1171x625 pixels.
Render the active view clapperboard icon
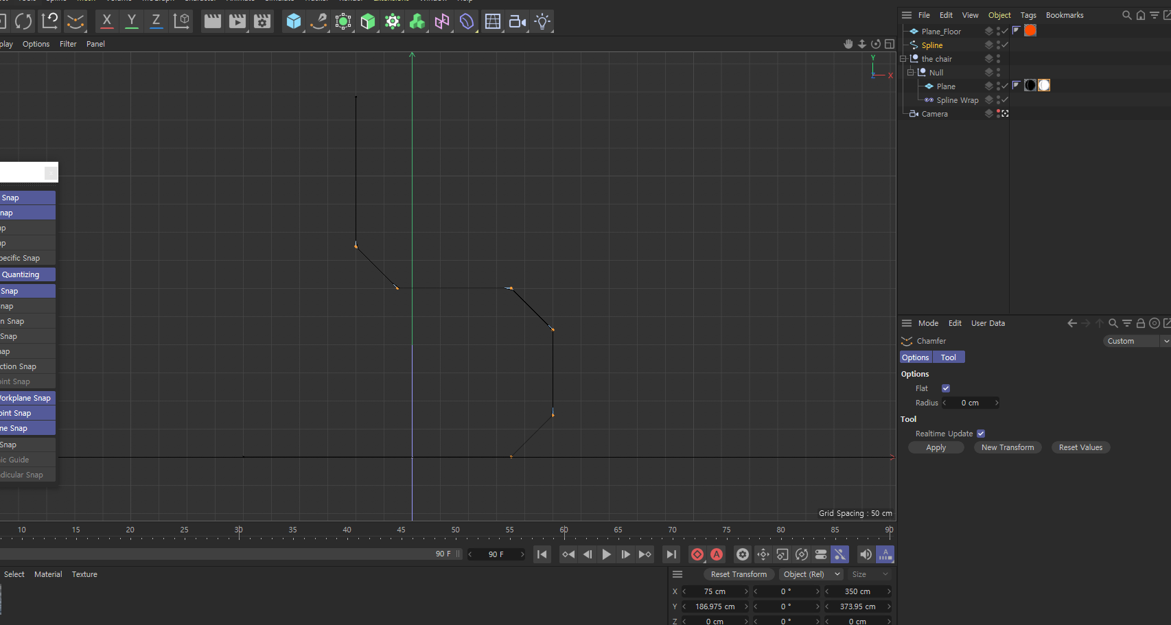(213, 21)
